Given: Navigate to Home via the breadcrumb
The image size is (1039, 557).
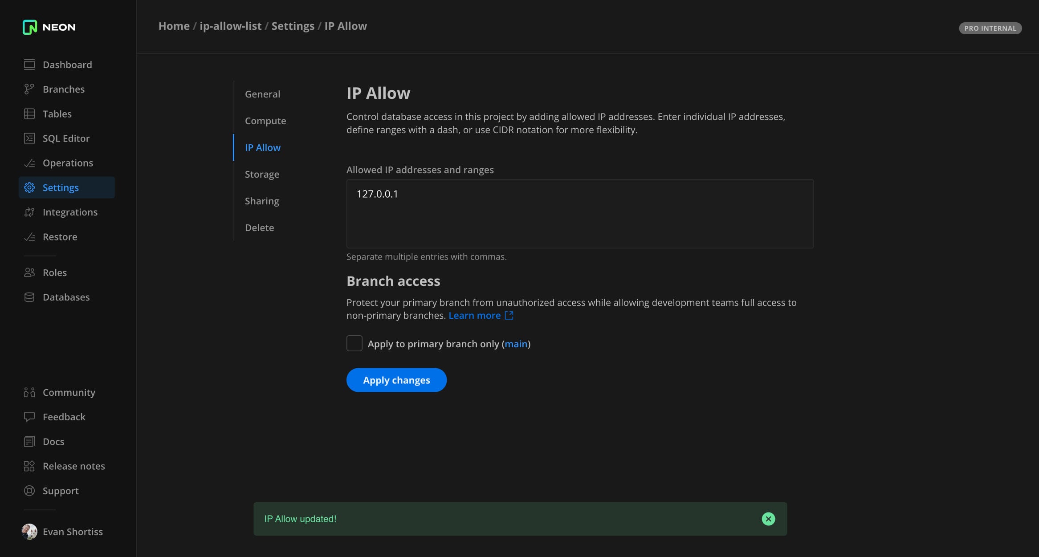Looking at the screenshot, I should (174, 26).
